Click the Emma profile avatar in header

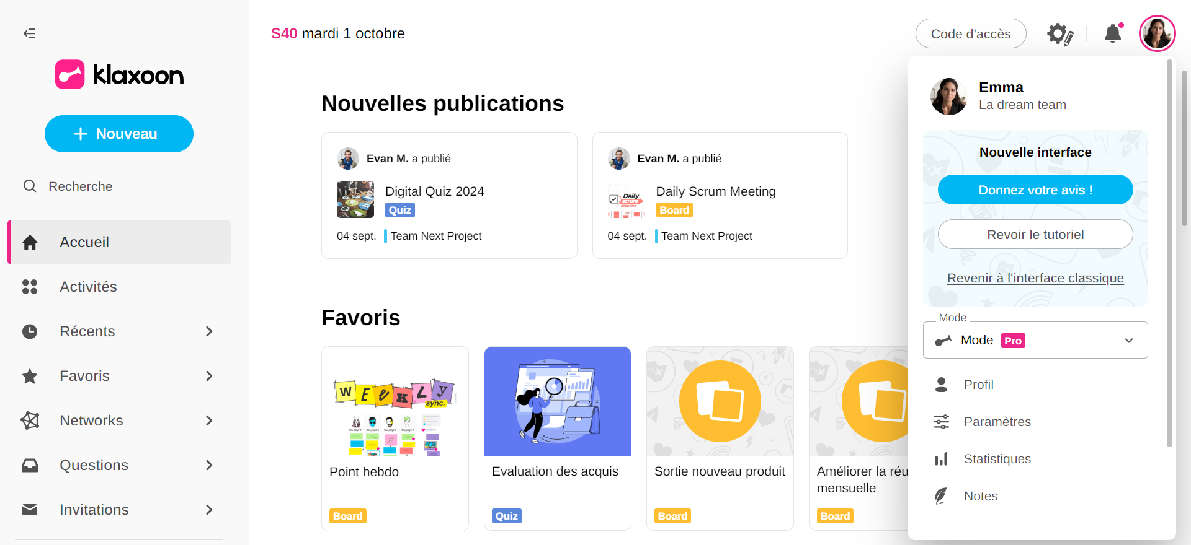[1157, 33]
